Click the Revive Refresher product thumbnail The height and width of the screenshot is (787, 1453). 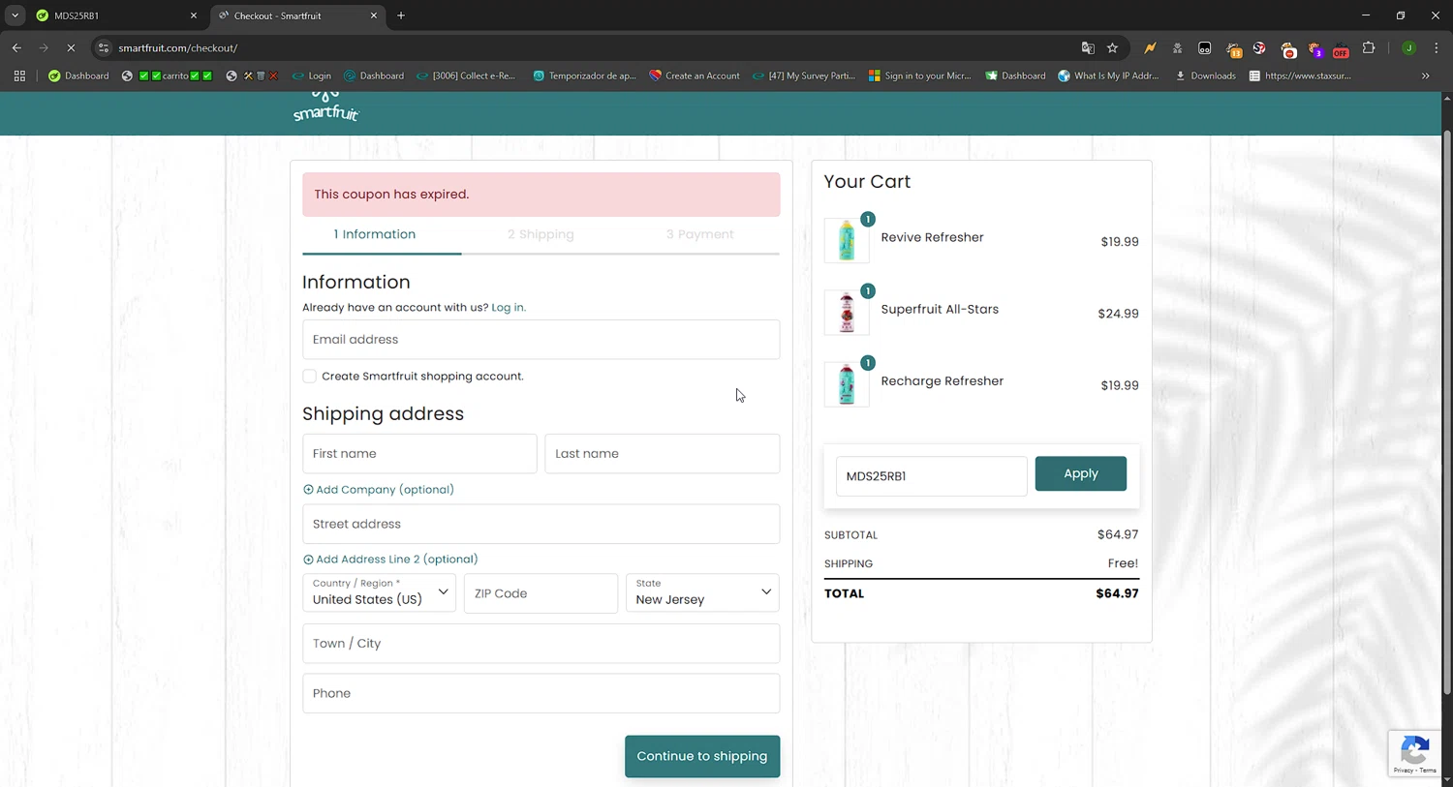847,240
